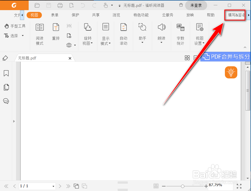Viewport: 251px width, 191px height.
Task: Click the 重排 reflow icon
Action: pyautogui.click(x=56, y=32)
